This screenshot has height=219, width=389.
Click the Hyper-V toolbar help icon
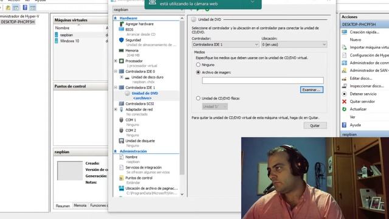pos(25,7)
